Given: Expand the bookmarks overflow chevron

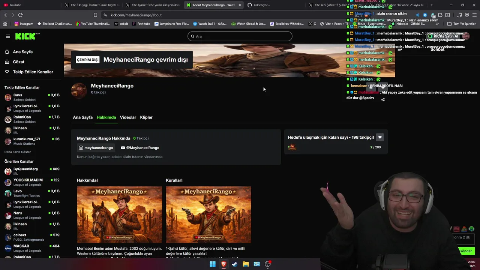Looking at the screenshot, I should (x=437, y=24).
